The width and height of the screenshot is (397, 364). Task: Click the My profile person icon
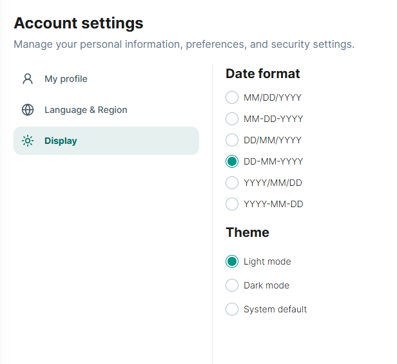coord(28,79)
